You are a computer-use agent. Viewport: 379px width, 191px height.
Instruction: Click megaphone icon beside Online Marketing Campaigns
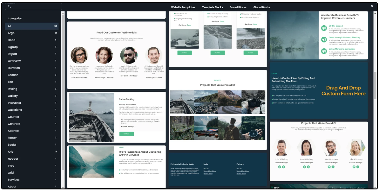pyautogui.click(x=324, y=51)
